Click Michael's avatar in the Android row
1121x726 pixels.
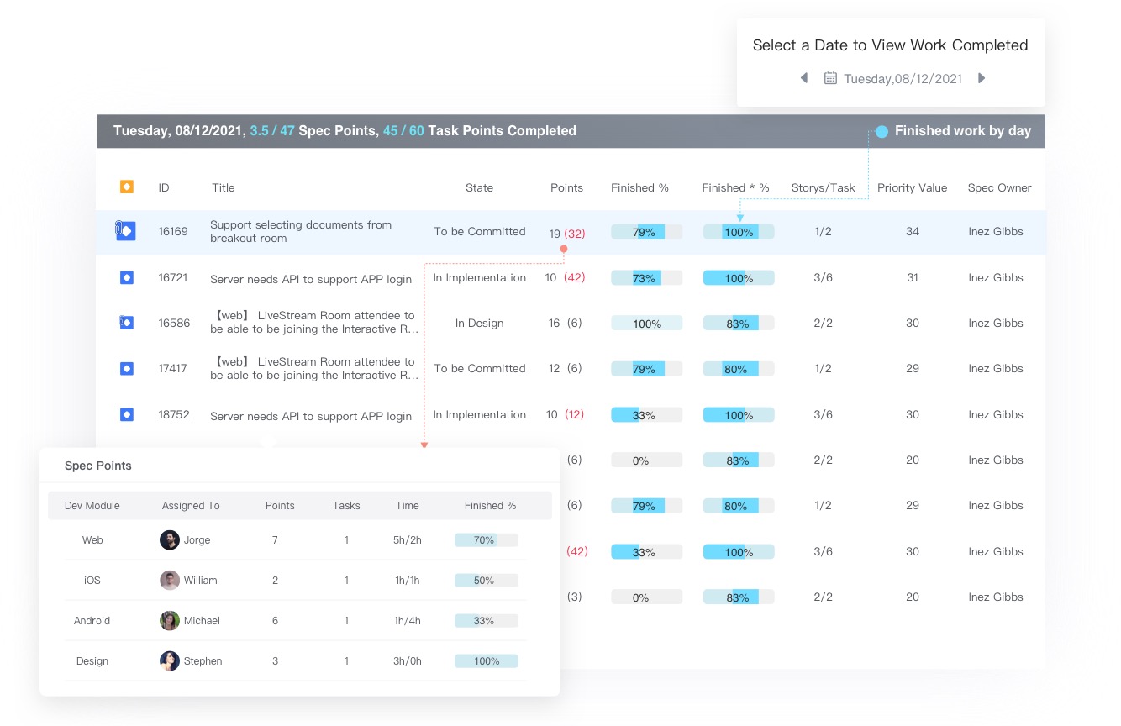170,621
